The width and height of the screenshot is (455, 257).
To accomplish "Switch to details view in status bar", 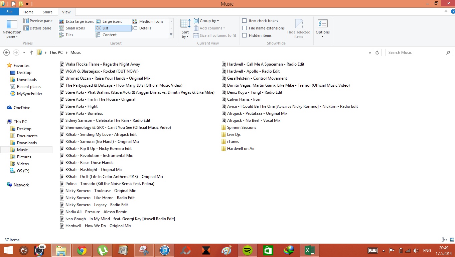I will [x=445, y=240].
